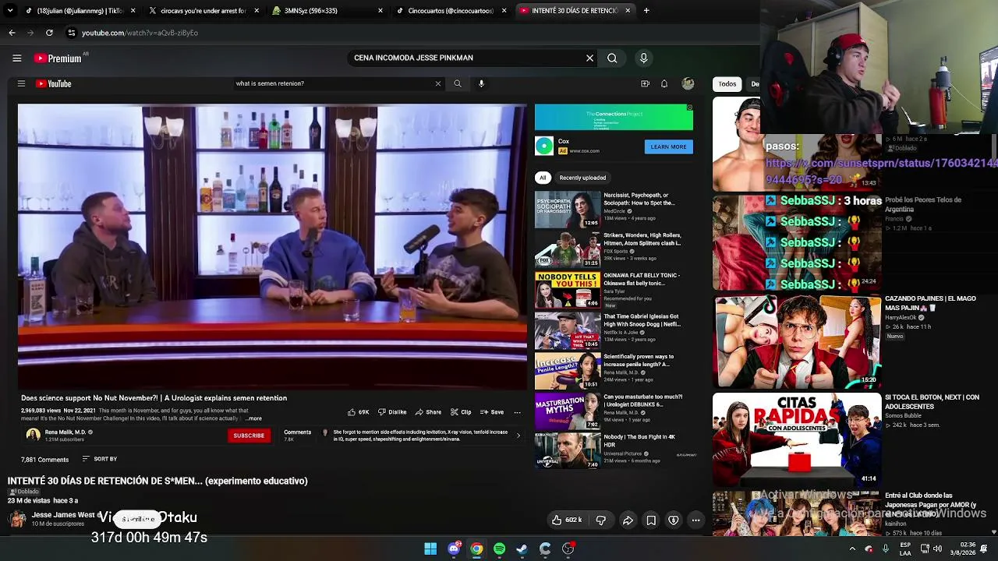The height and width of the screenshot is (561, 998).
Task: Share the No Nut November urologist video
Action: point(428,412)
